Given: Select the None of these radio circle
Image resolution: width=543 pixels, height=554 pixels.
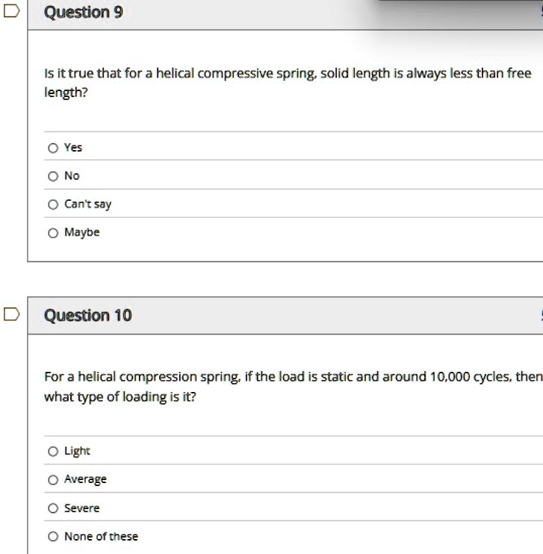Looking at the screenshot, I should 53,536.
